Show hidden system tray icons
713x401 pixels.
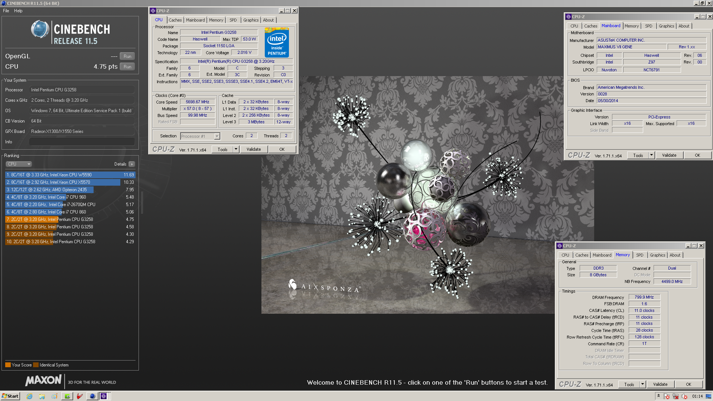(658, 396)
